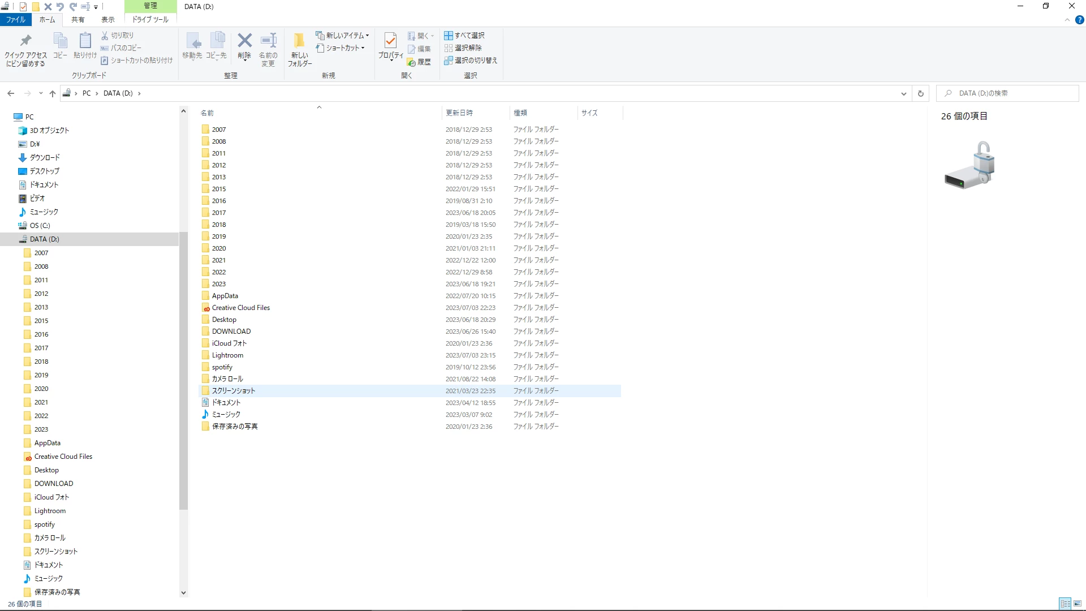Open the View (表示) ribbon tab
This screenshot has width=1086, height=611.
click(107, 19)
